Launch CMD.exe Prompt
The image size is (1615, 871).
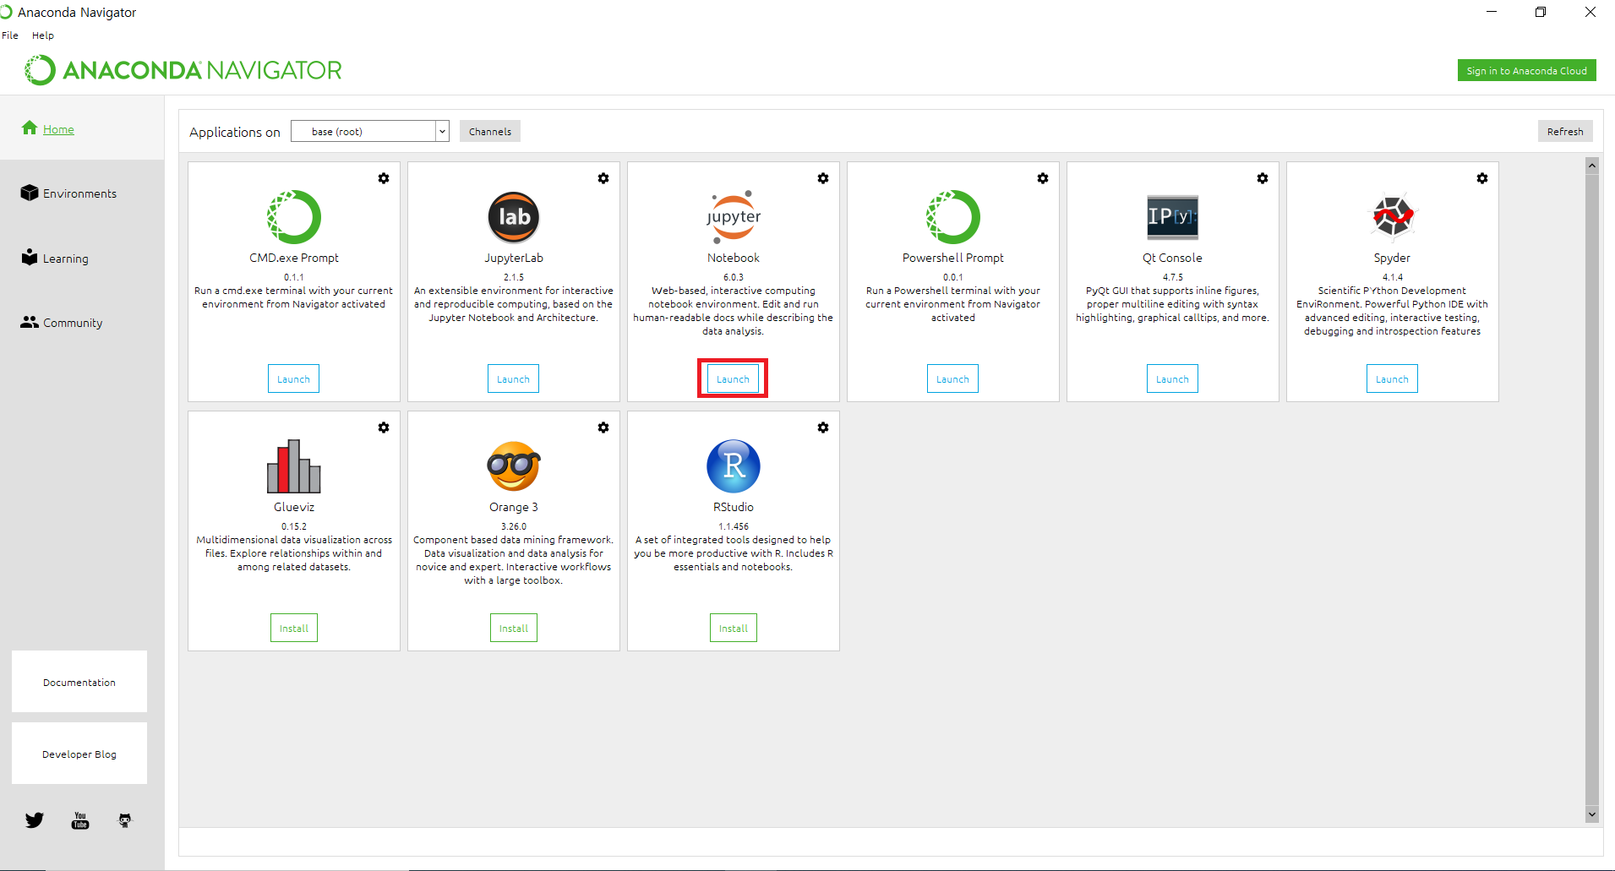tap(293, 378)
